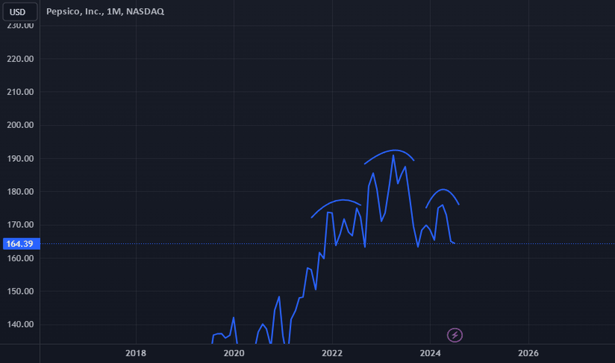Click the 2026 time axis label
The height and width of the screenshot is (363, 615).
pos(529,353)
